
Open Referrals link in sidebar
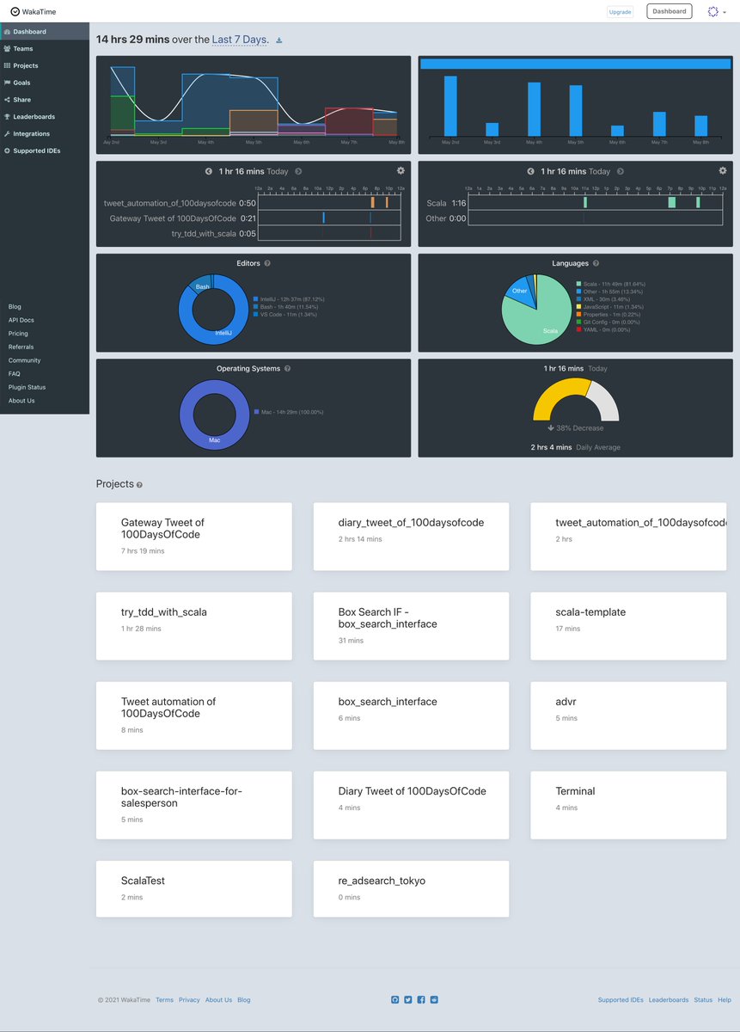pos(21,347)
